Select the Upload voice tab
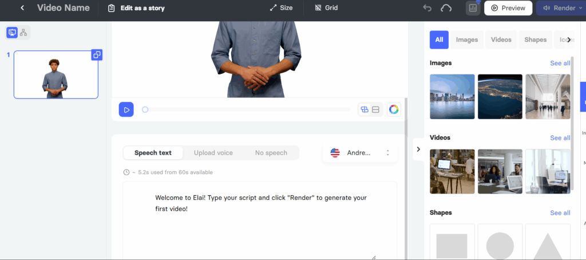This screenshot has width=586, height=260. point(213,153)
